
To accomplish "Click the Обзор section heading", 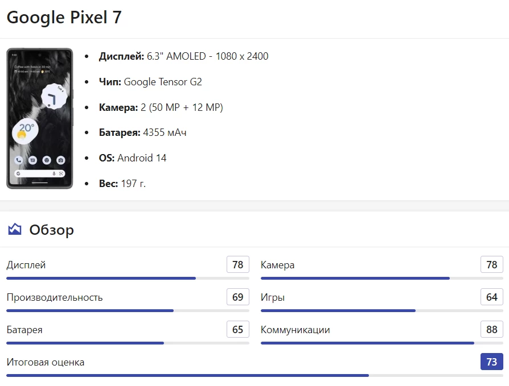I will coord(51,230).
